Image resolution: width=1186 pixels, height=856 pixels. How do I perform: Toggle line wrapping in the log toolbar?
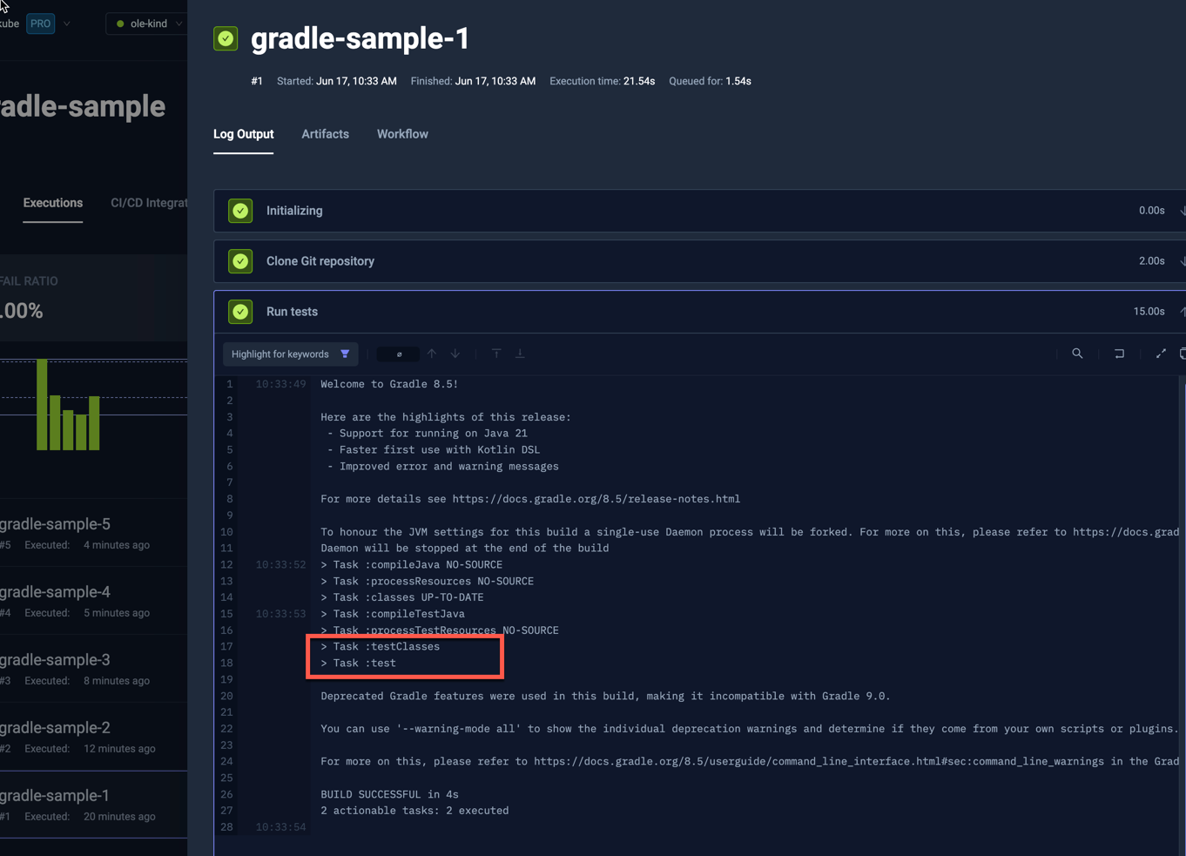(1119, 354)
